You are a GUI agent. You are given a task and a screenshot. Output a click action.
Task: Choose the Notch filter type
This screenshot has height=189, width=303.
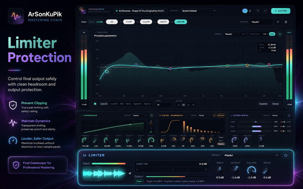click(128, 104)
